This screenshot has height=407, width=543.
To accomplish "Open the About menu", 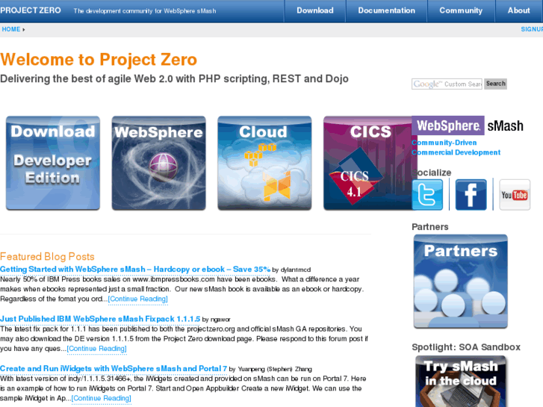I will coord(519,10).
